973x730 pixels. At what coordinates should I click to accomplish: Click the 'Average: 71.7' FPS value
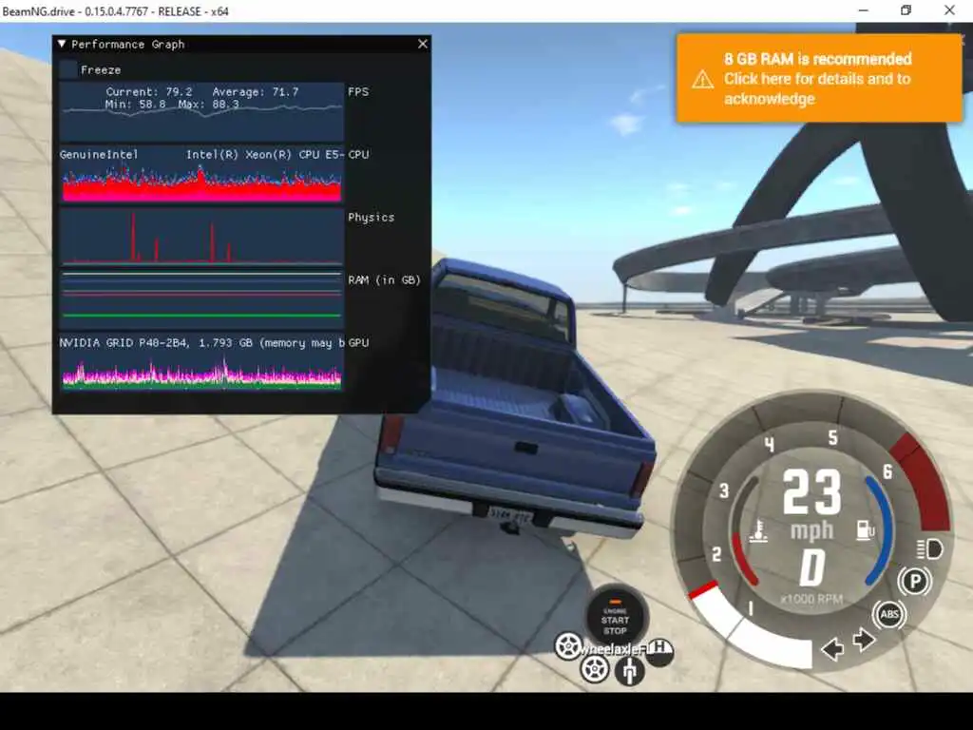pyautogui.click(x=255, y=92)
